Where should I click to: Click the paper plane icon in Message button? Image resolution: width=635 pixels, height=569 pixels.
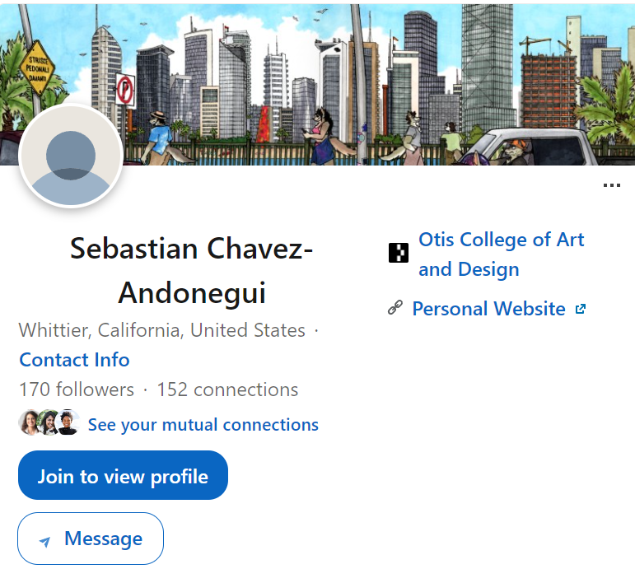45,542
